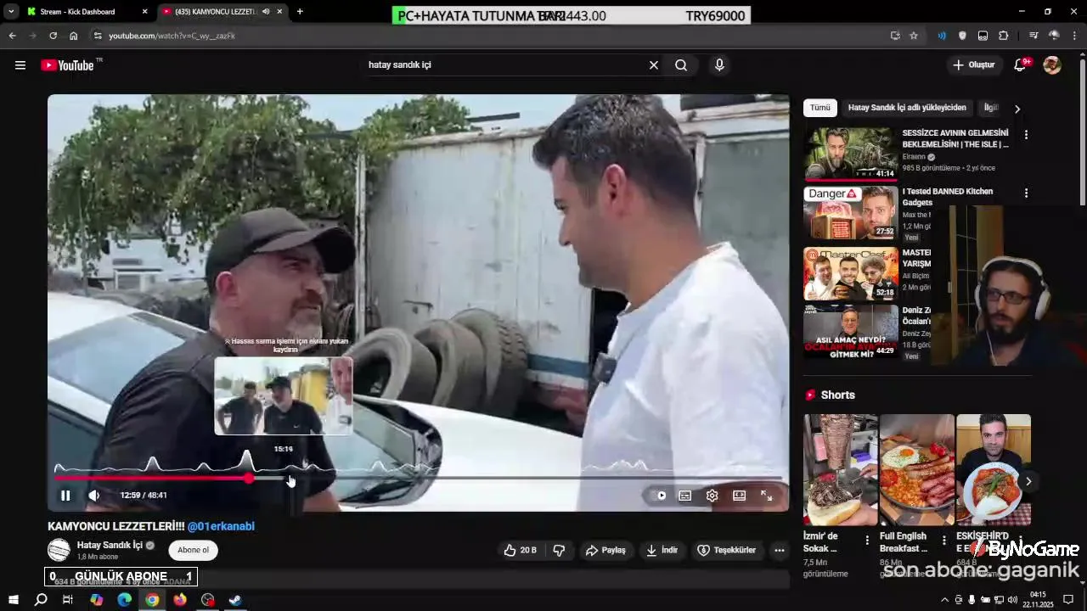Download the video with İndir

662,551
